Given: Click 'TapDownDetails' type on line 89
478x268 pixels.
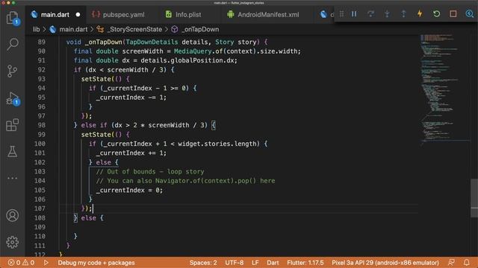Looking at the screenshot, I should pos(152,42).
